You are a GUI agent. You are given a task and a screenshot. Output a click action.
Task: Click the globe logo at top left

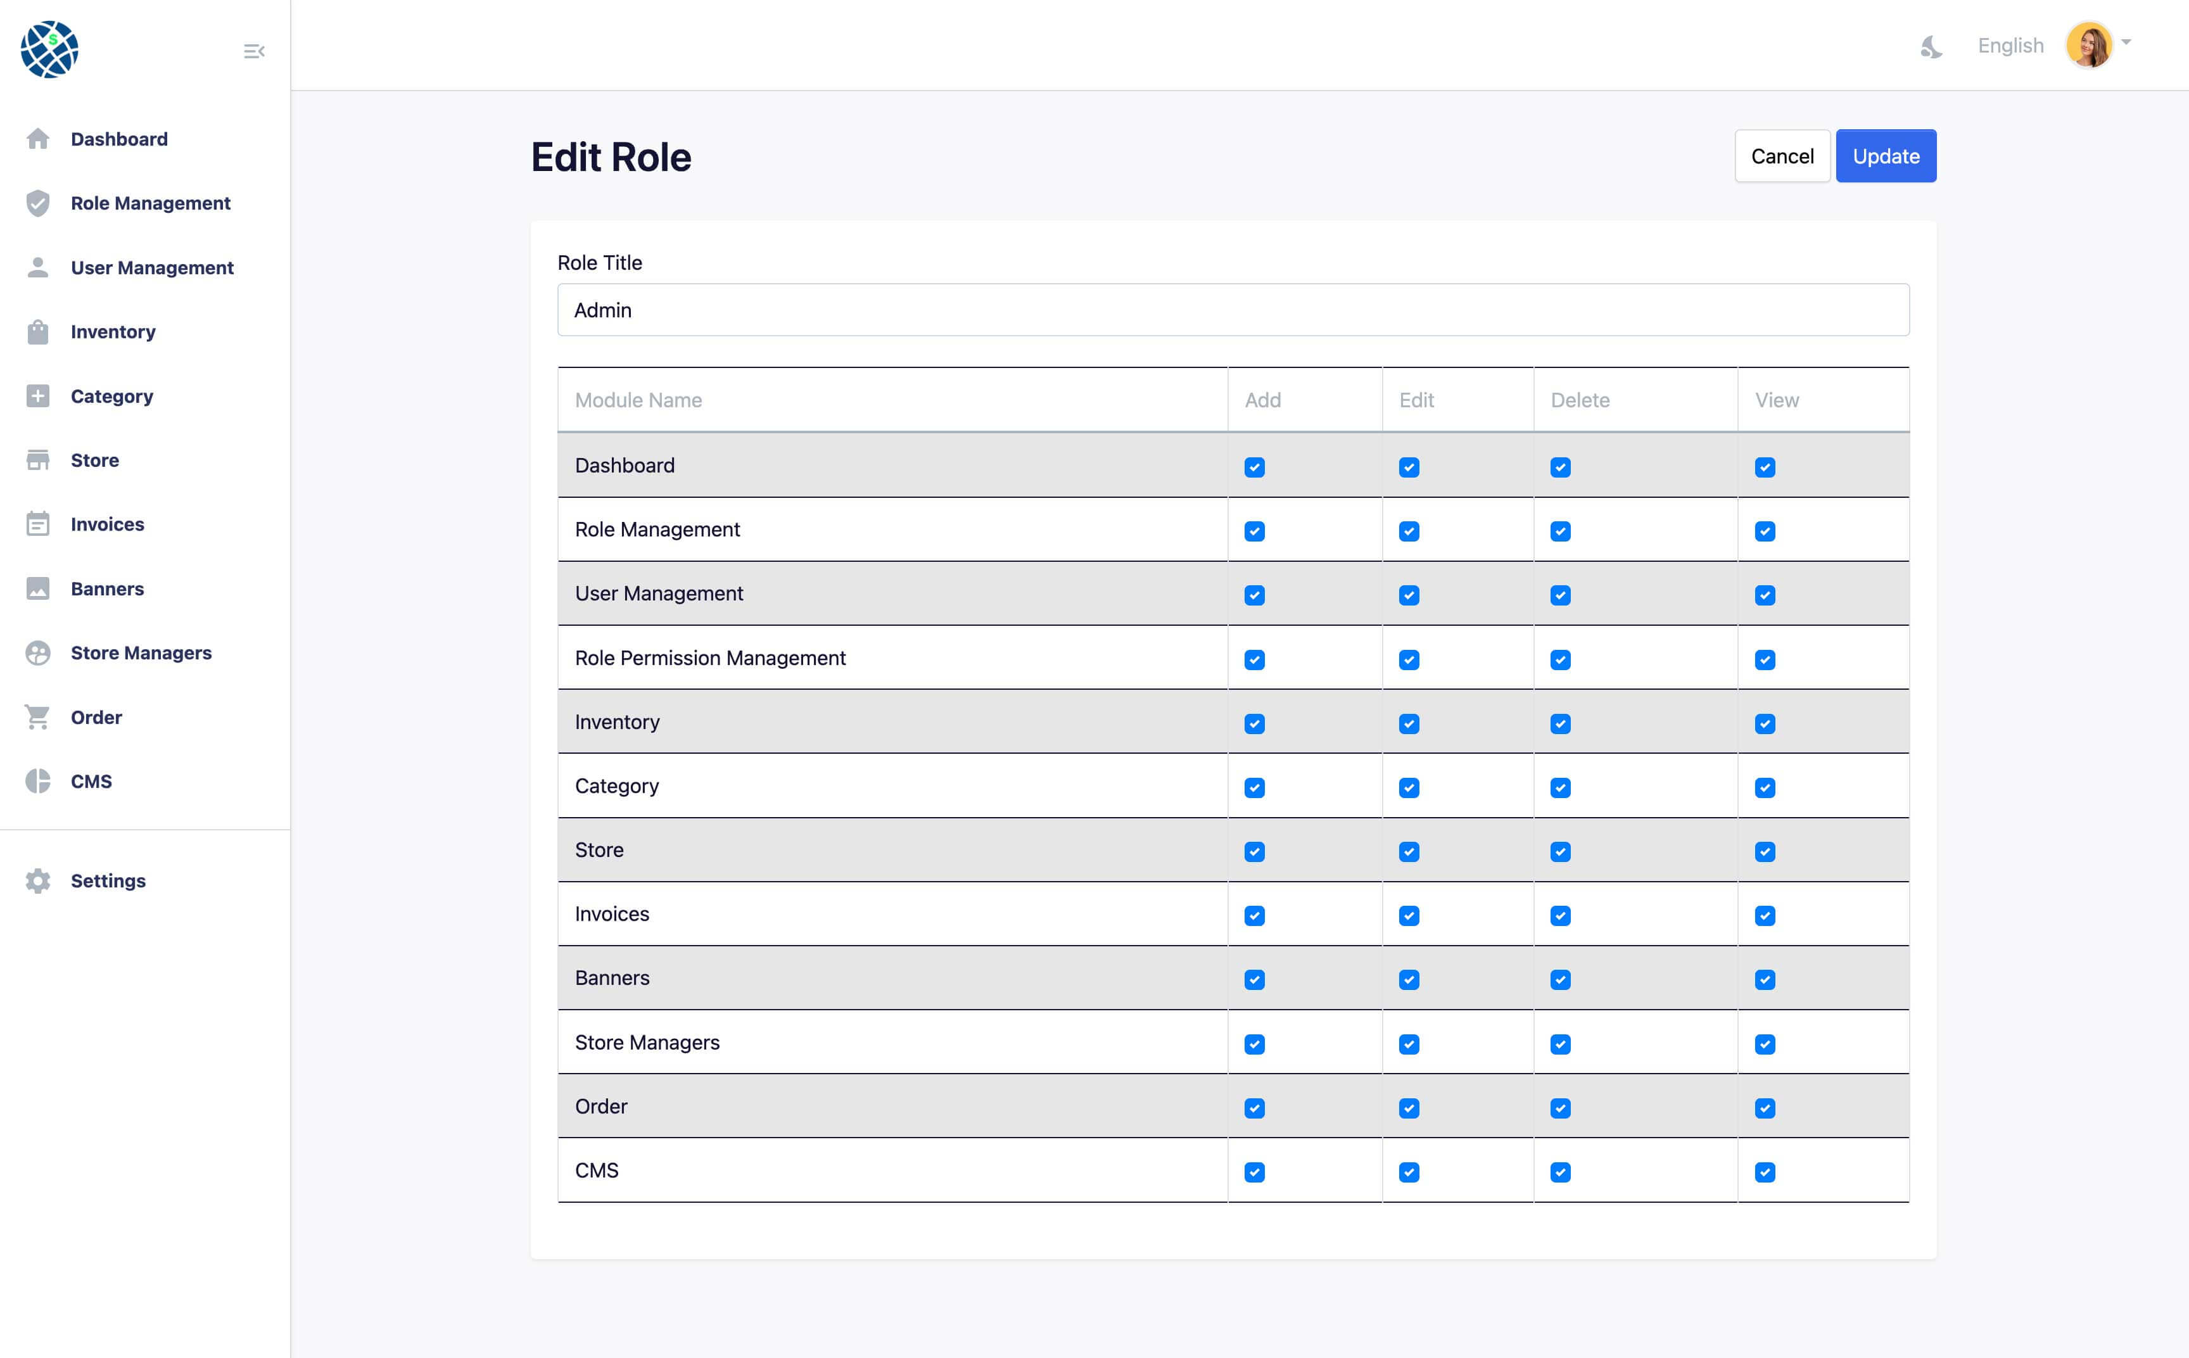[49, 49]
